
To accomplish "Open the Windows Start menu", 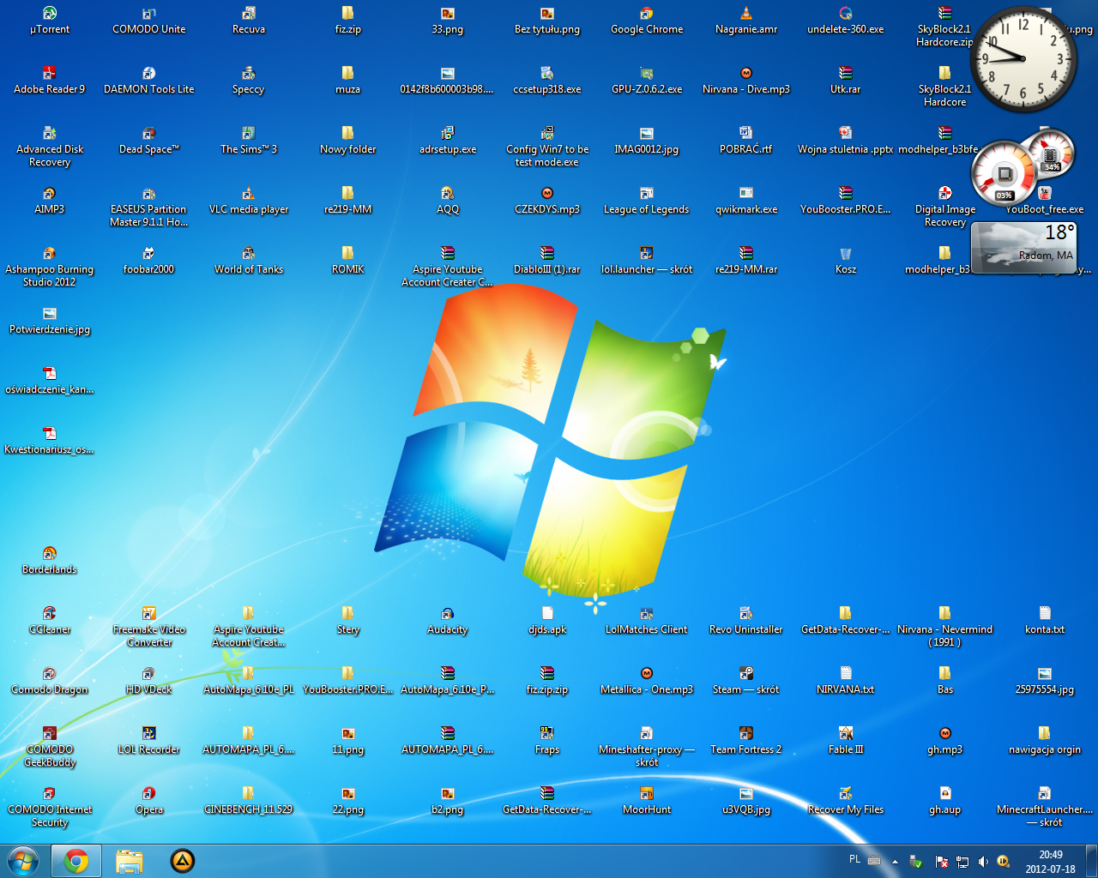I will (x=23, y=861).
